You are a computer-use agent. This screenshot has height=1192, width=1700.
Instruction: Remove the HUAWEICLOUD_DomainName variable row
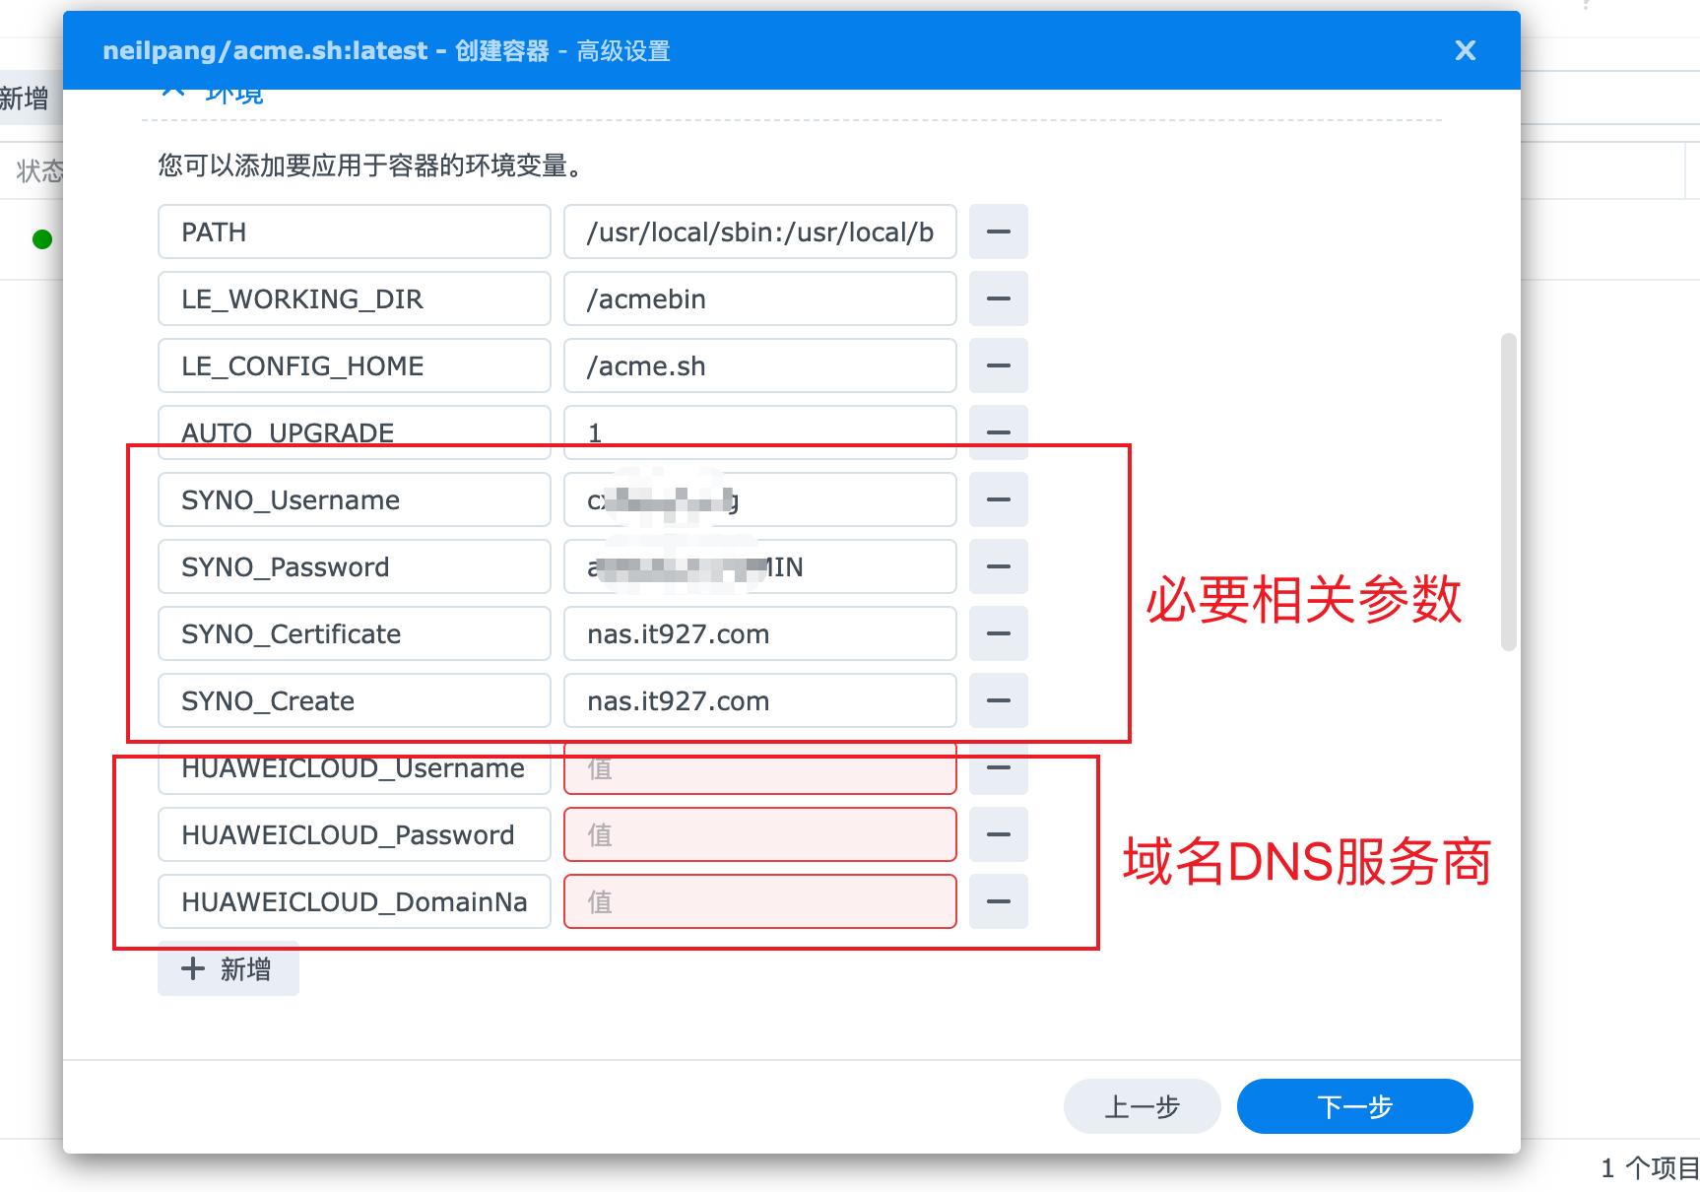click(998, 901)
